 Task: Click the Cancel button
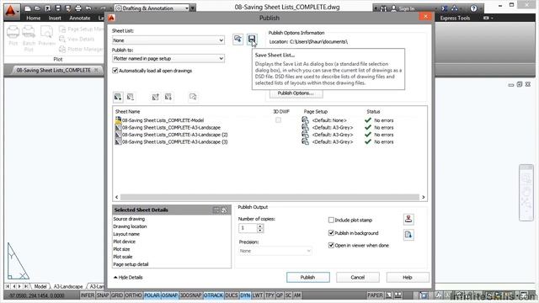[x=358, y=277]
